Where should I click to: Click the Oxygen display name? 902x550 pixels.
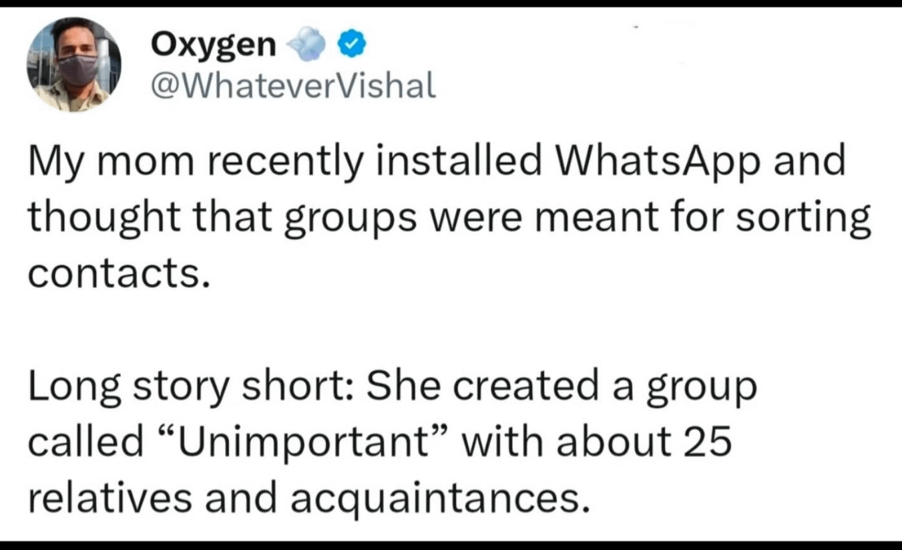point(213,45)
